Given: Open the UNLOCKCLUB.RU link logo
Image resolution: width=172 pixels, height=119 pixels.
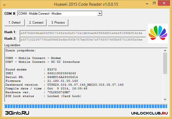Looking at the screenshot, I should point(149,113).
